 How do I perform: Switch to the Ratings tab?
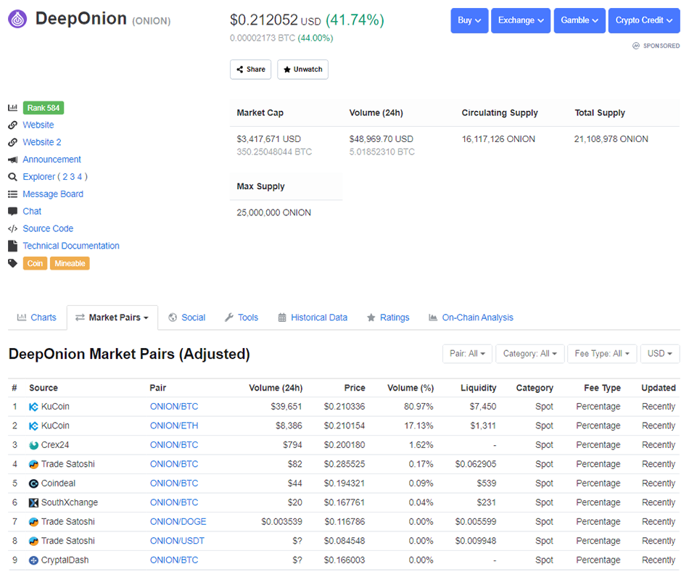(389, 318)
